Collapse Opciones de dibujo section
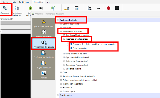Viewport: 160px width, 98px height. [58, 20]
